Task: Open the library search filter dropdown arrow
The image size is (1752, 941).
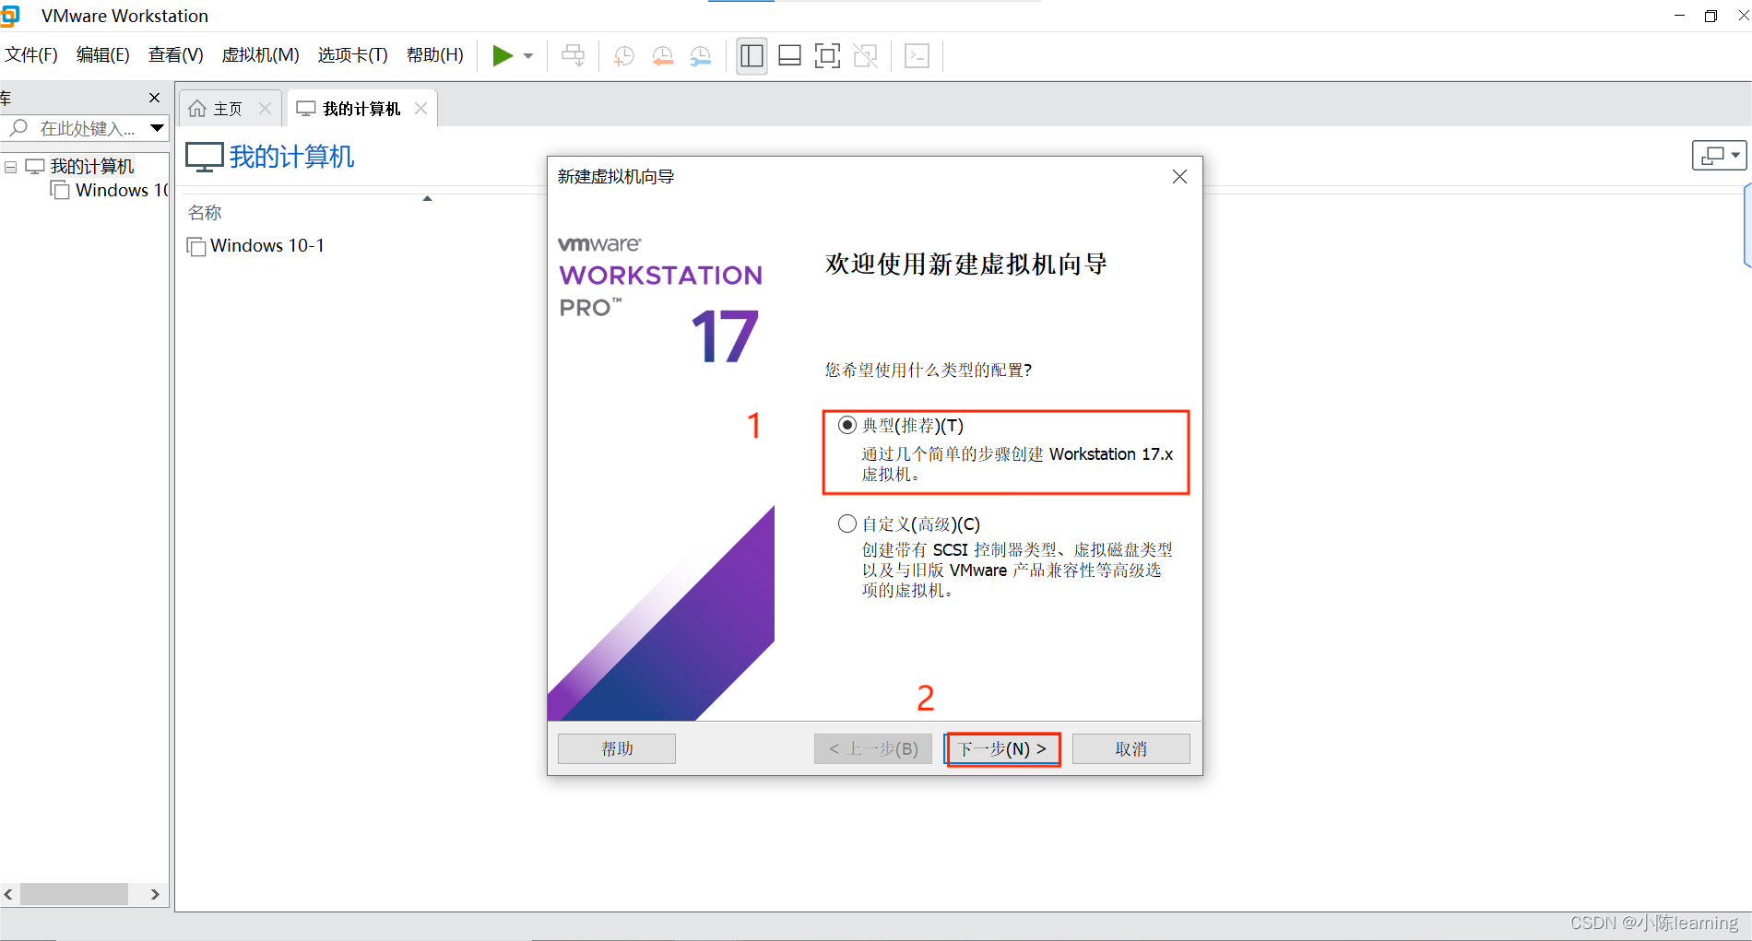Action: click(x=157, y=128)
